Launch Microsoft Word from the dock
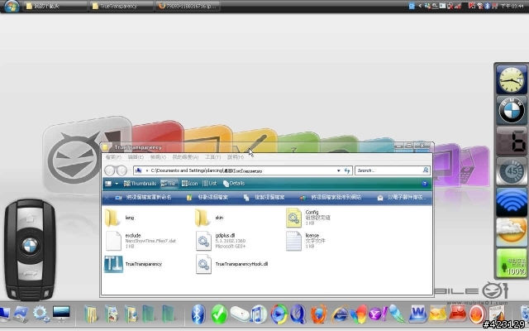This screenshot has width=529, height=331. [x=418, y=314]
